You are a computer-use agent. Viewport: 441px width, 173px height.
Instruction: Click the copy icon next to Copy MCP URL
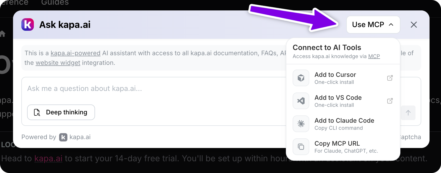coord(301,147)
